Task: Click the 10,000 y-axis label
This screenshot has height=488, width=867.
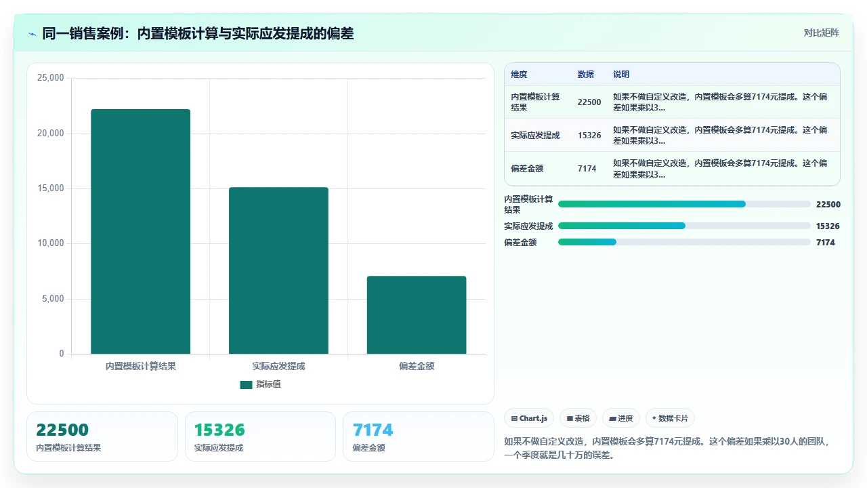Action: click(51, 243)
